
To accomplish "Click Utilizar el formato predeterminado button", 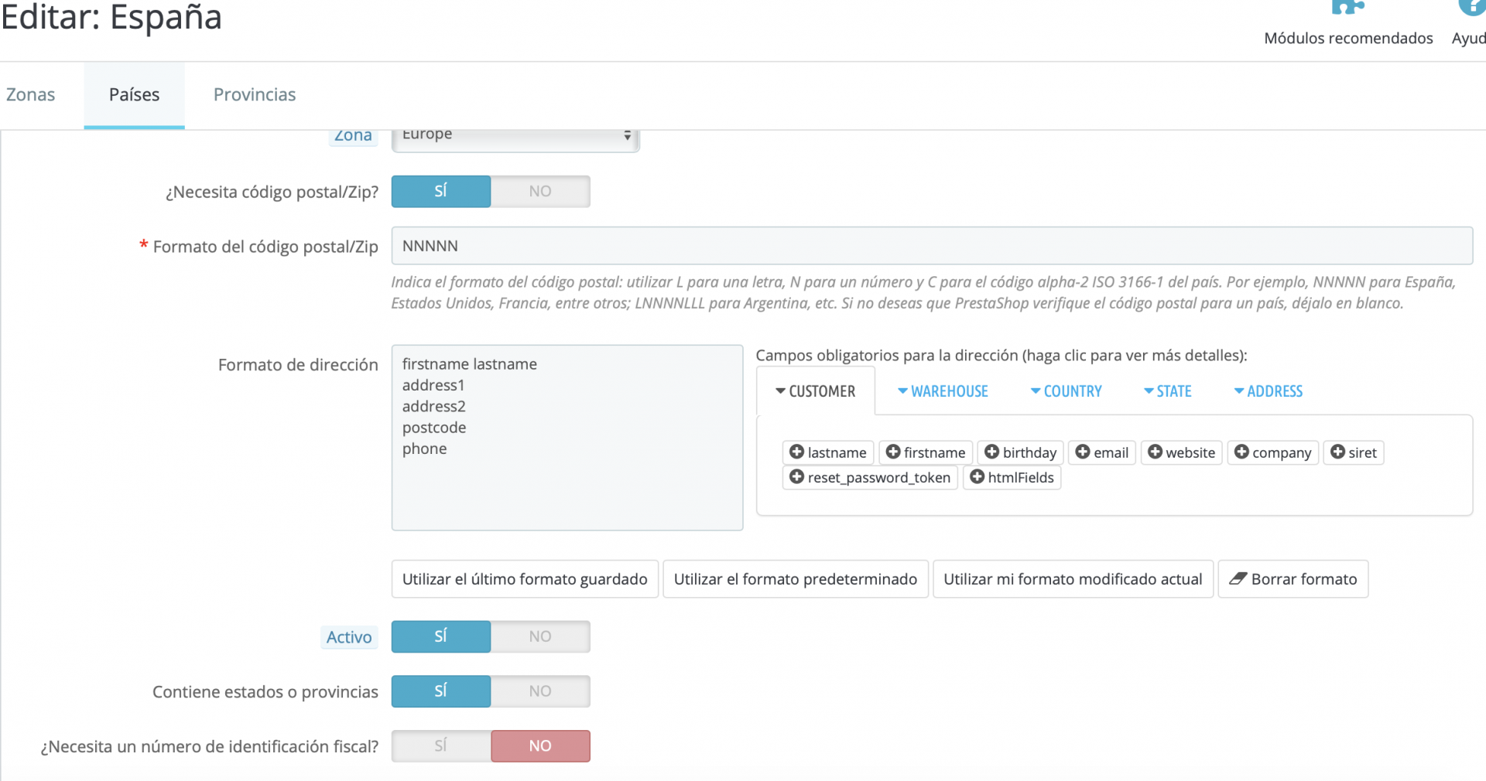I will pos(795,579).
